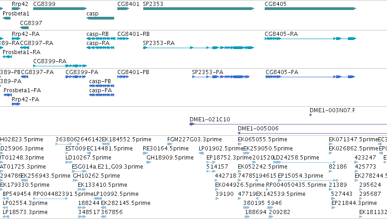
Task: Select the CG8401 gene bar
Action: pyautogui.click(x=123, y=9)
